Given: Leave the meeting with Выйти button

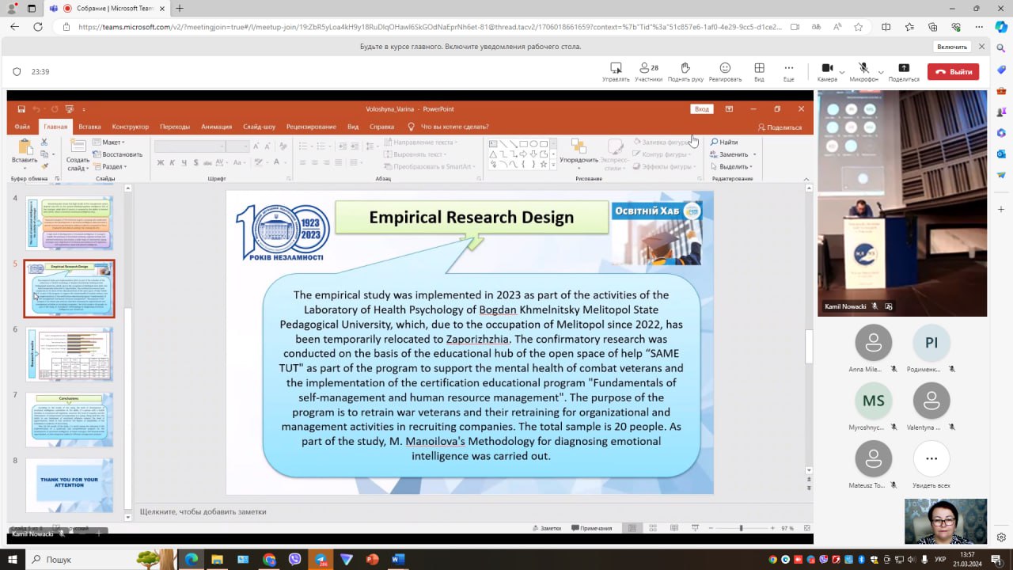Looking at the screenshot, I should click(x=953, y=71).
